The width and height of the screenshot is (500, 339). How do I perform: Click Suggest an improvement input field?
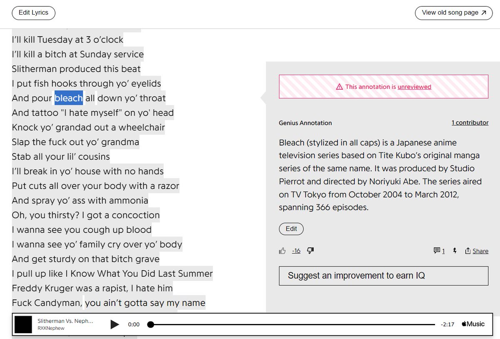pyautogui.click(x=383, y=276)
